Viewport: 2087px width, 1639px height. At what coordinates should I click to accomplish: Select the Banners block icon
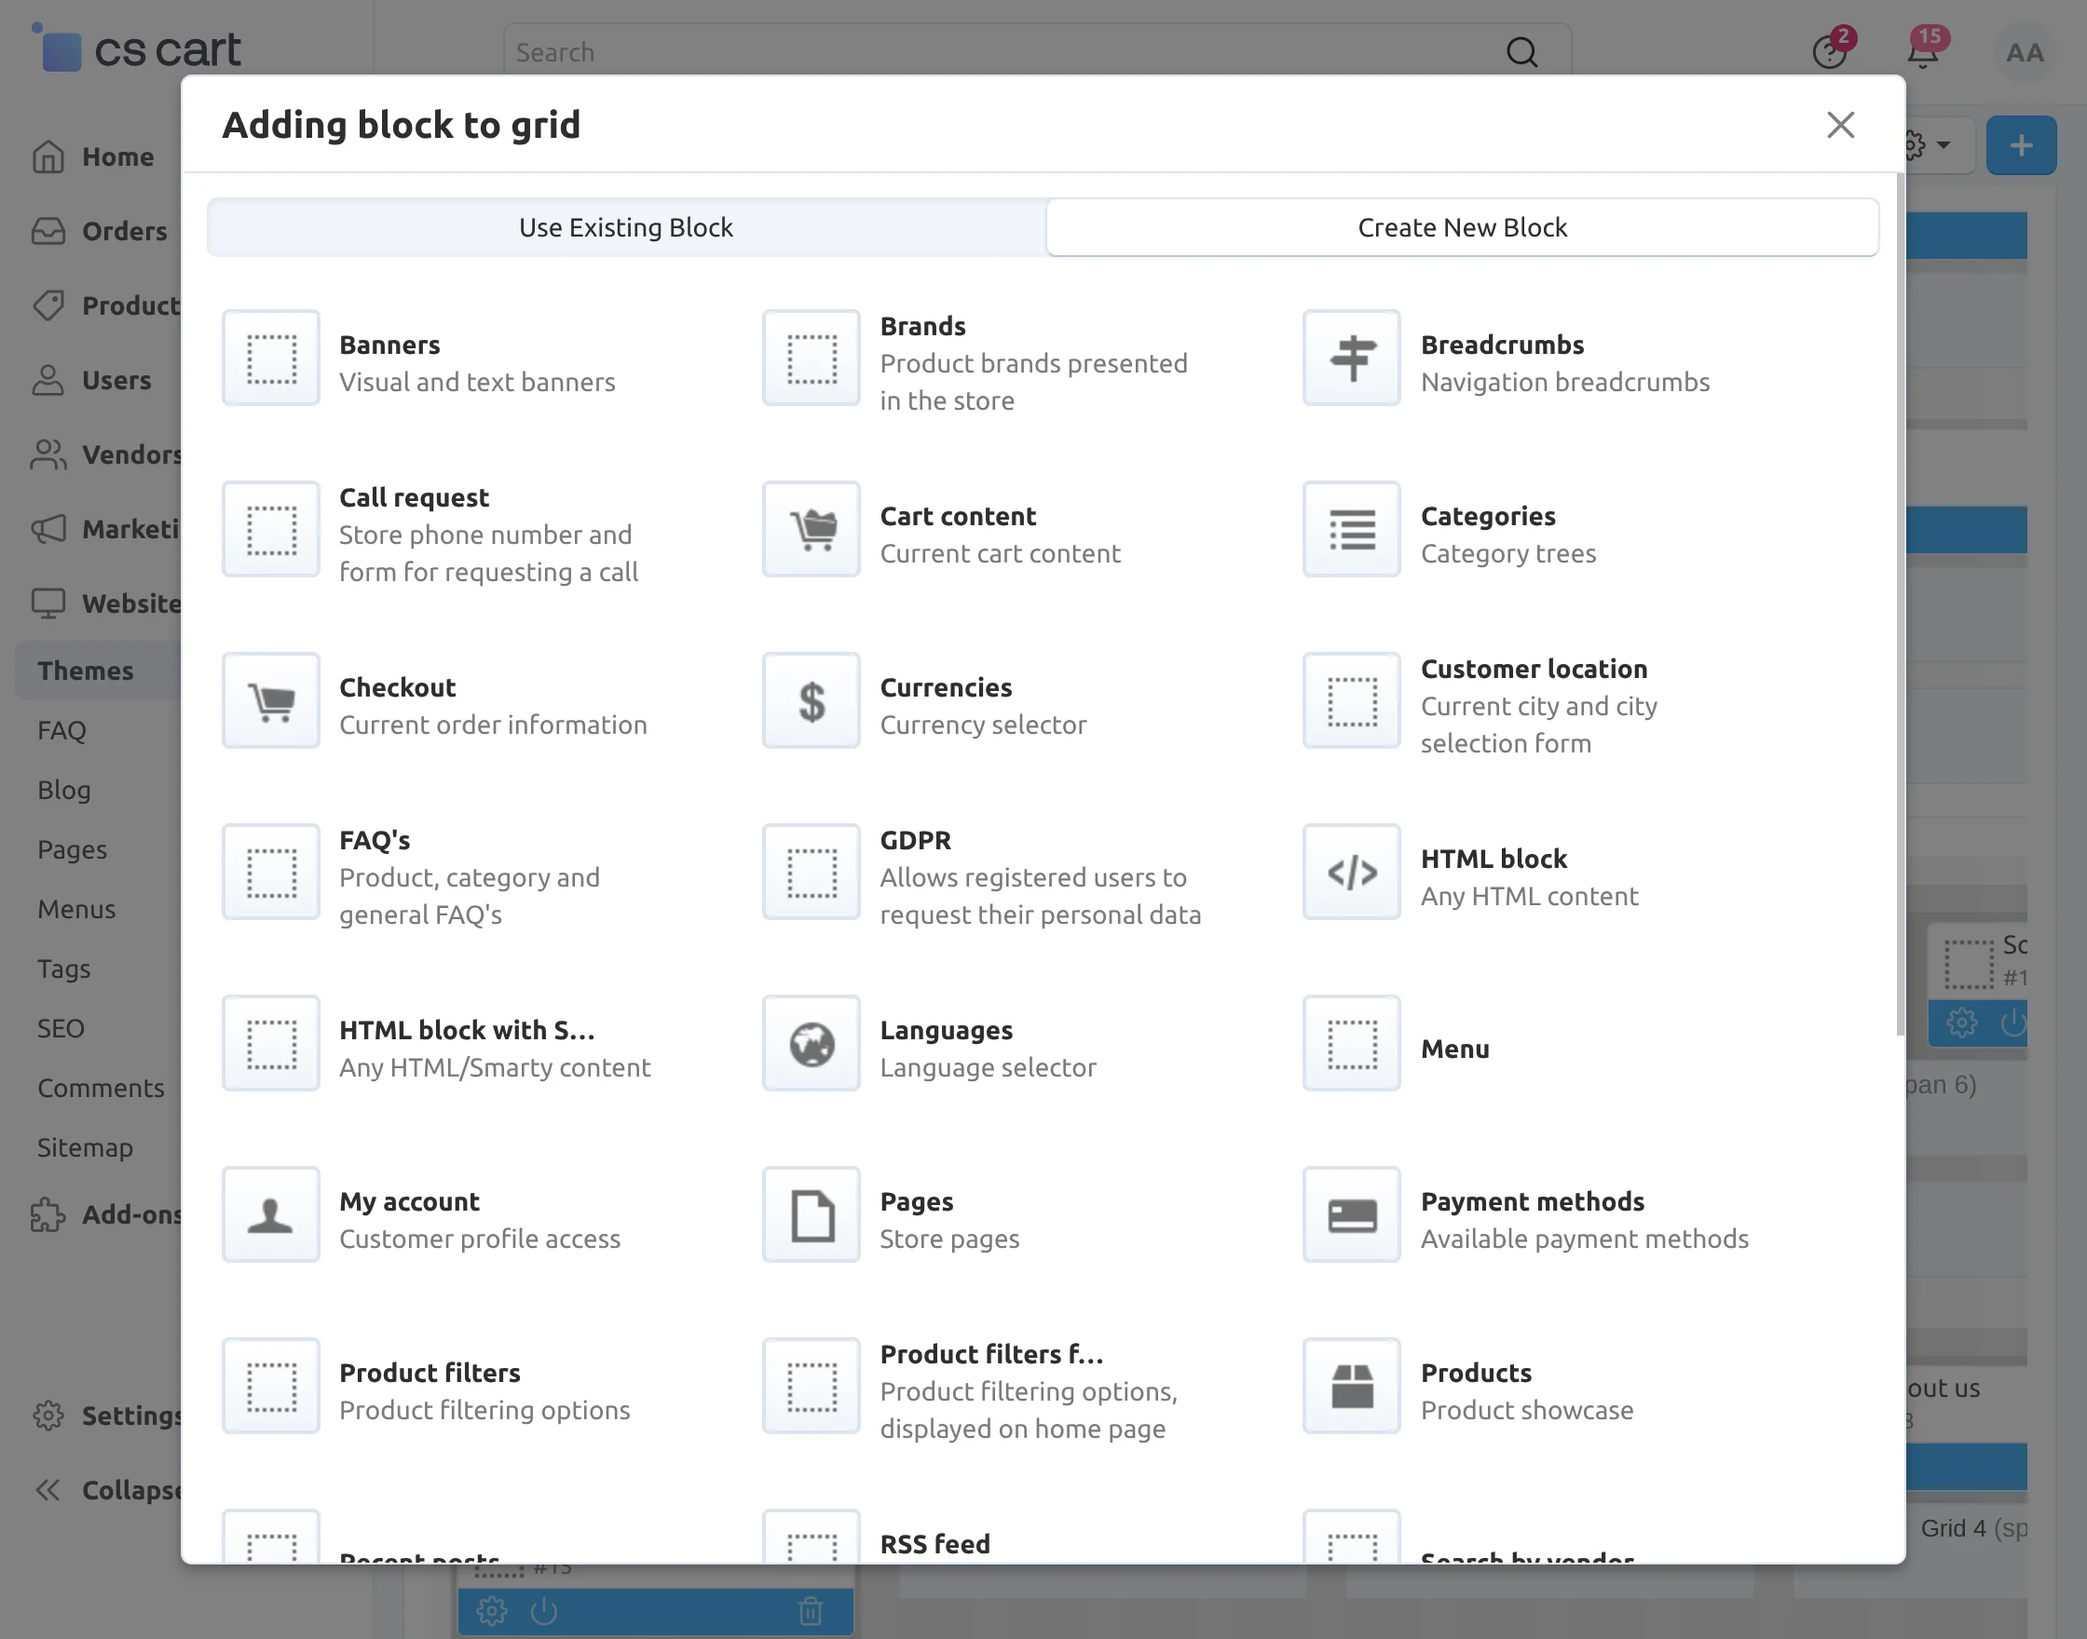(271, 358)
